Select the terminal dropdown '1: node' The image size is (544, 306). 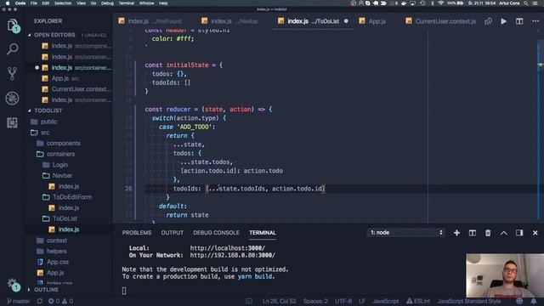406,232
